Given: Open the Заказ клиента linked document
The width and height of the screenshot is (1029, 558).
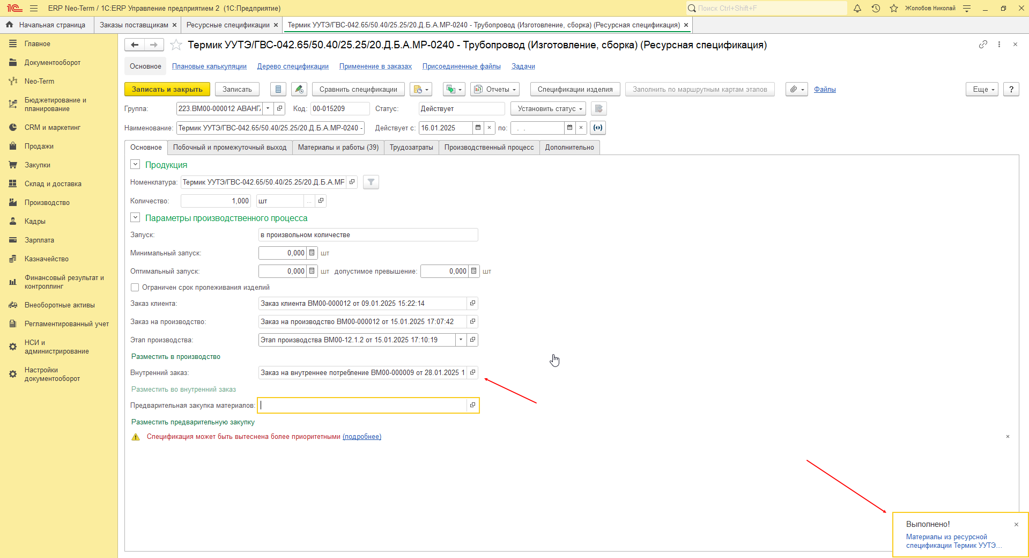Looking at the screenshot, I should tap(472, 303).
